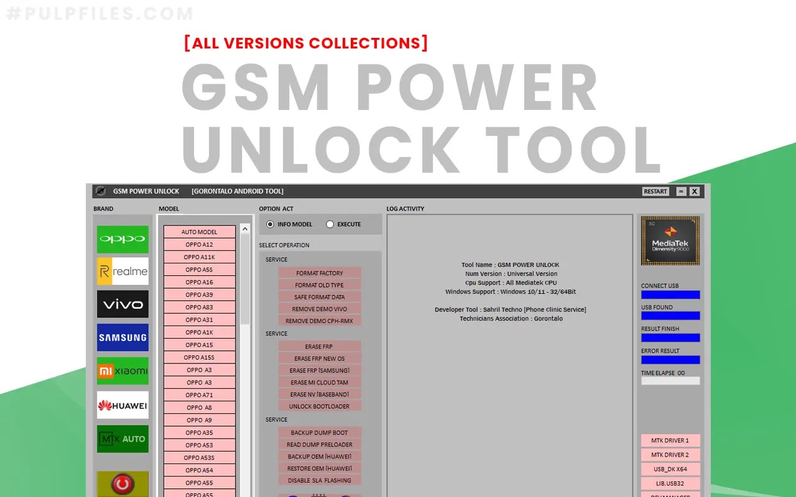The height and width of the screenshot is (497, 796).
Task: Pick OPPO A8 model
Action: 200,408
